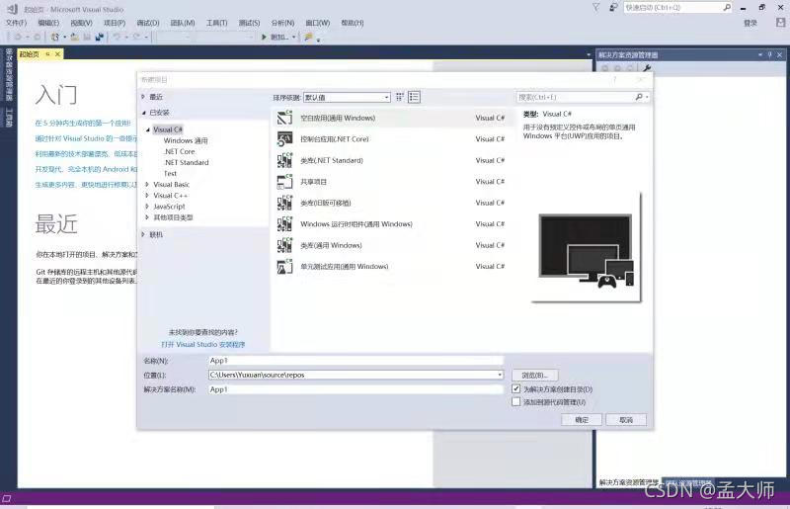Select the Test tree item
This screenshot has height=509, width=790.
(x=170, y=174)
